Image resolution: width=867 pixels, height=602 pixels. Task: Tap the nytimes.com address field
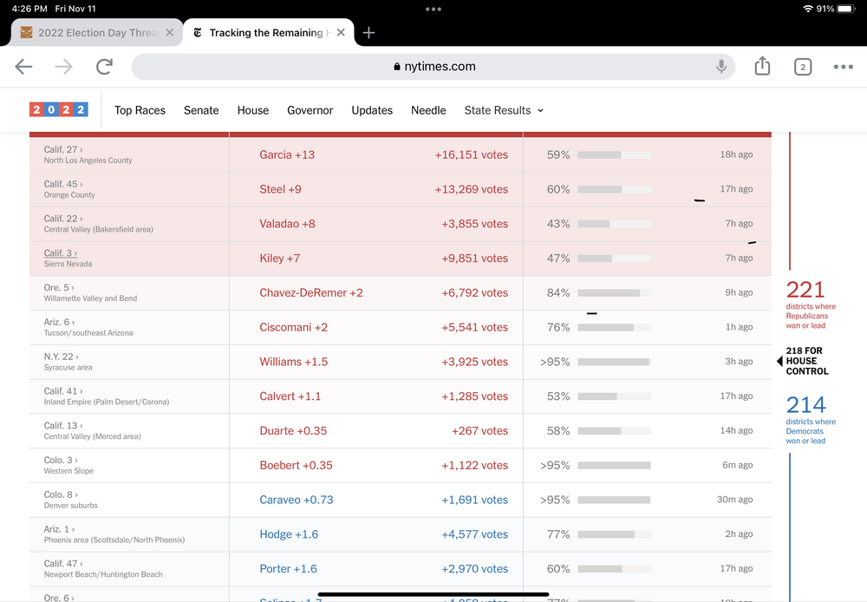click(433, 67)
